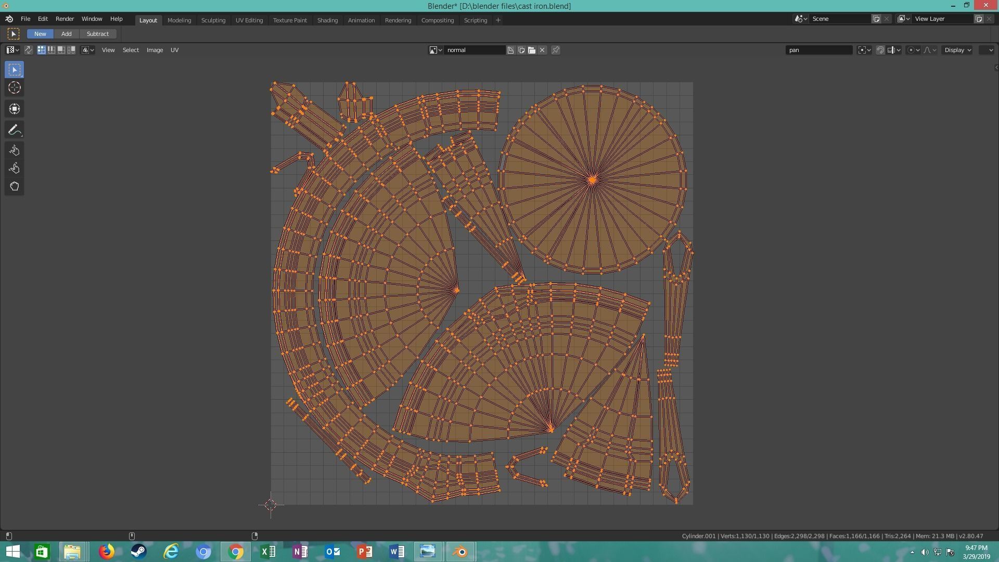Screen dimensions: 999x562
Task: Select the Cursor tool in toolbar
Action: tap(14, 87)
